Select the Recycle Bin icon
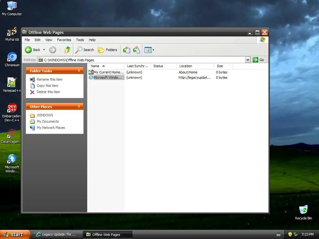 coord(303,213)
